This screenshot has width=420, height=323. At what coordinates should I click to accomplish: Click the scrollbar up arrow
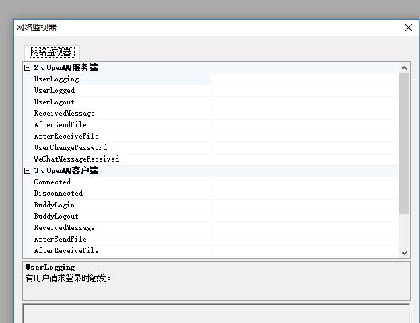(x=405, y=68)
